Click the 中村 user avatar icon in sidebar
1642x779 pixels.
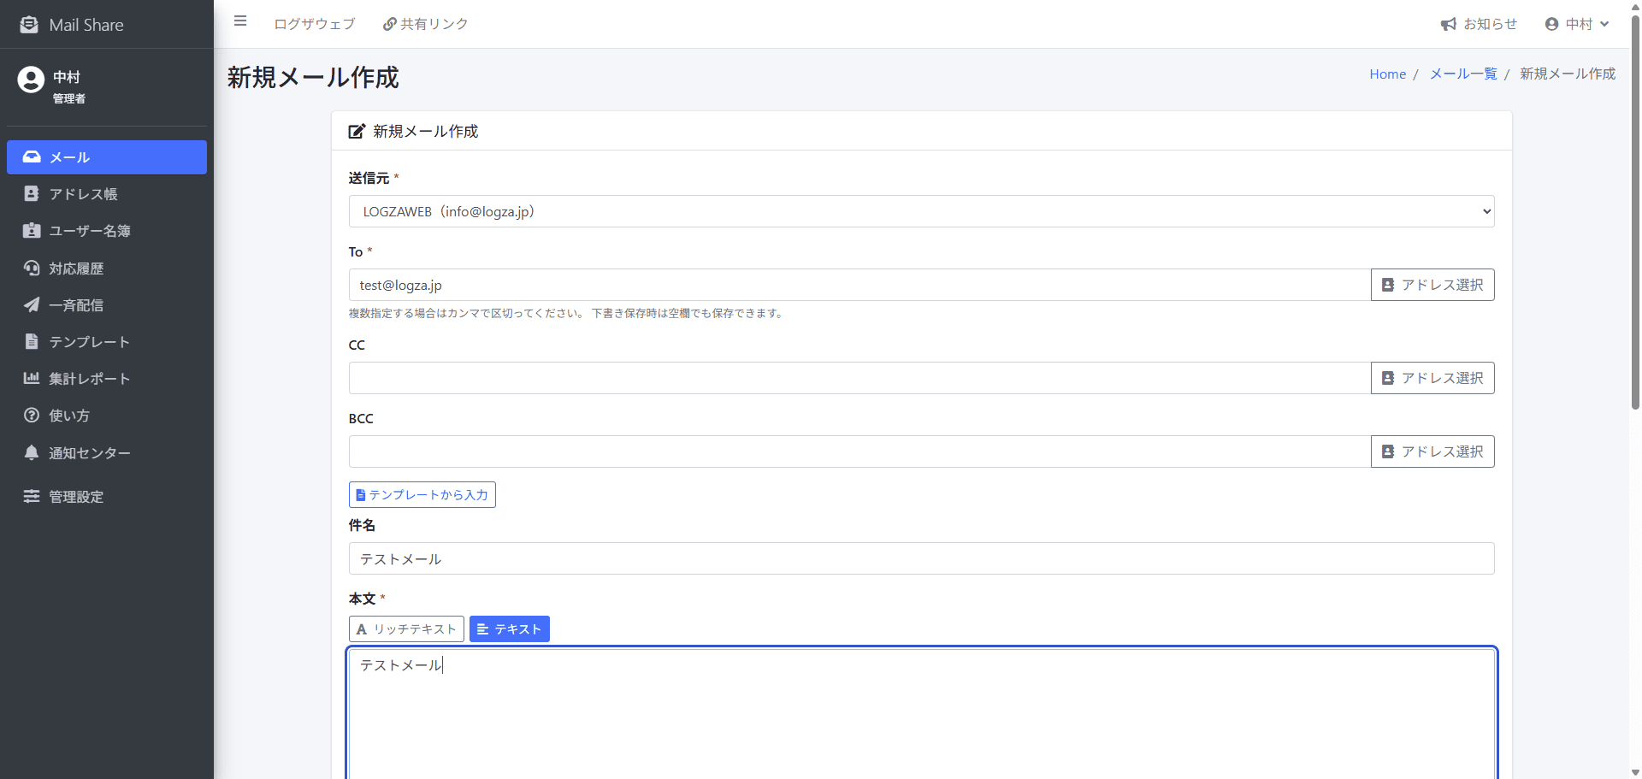(x=31, y=80)
